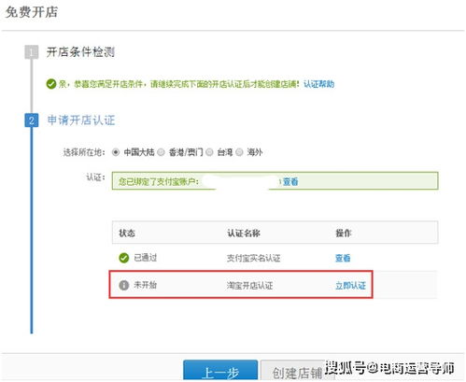Click the 上一步 button
This screenshot has height=382, width=466.
(x=220, y=371)
